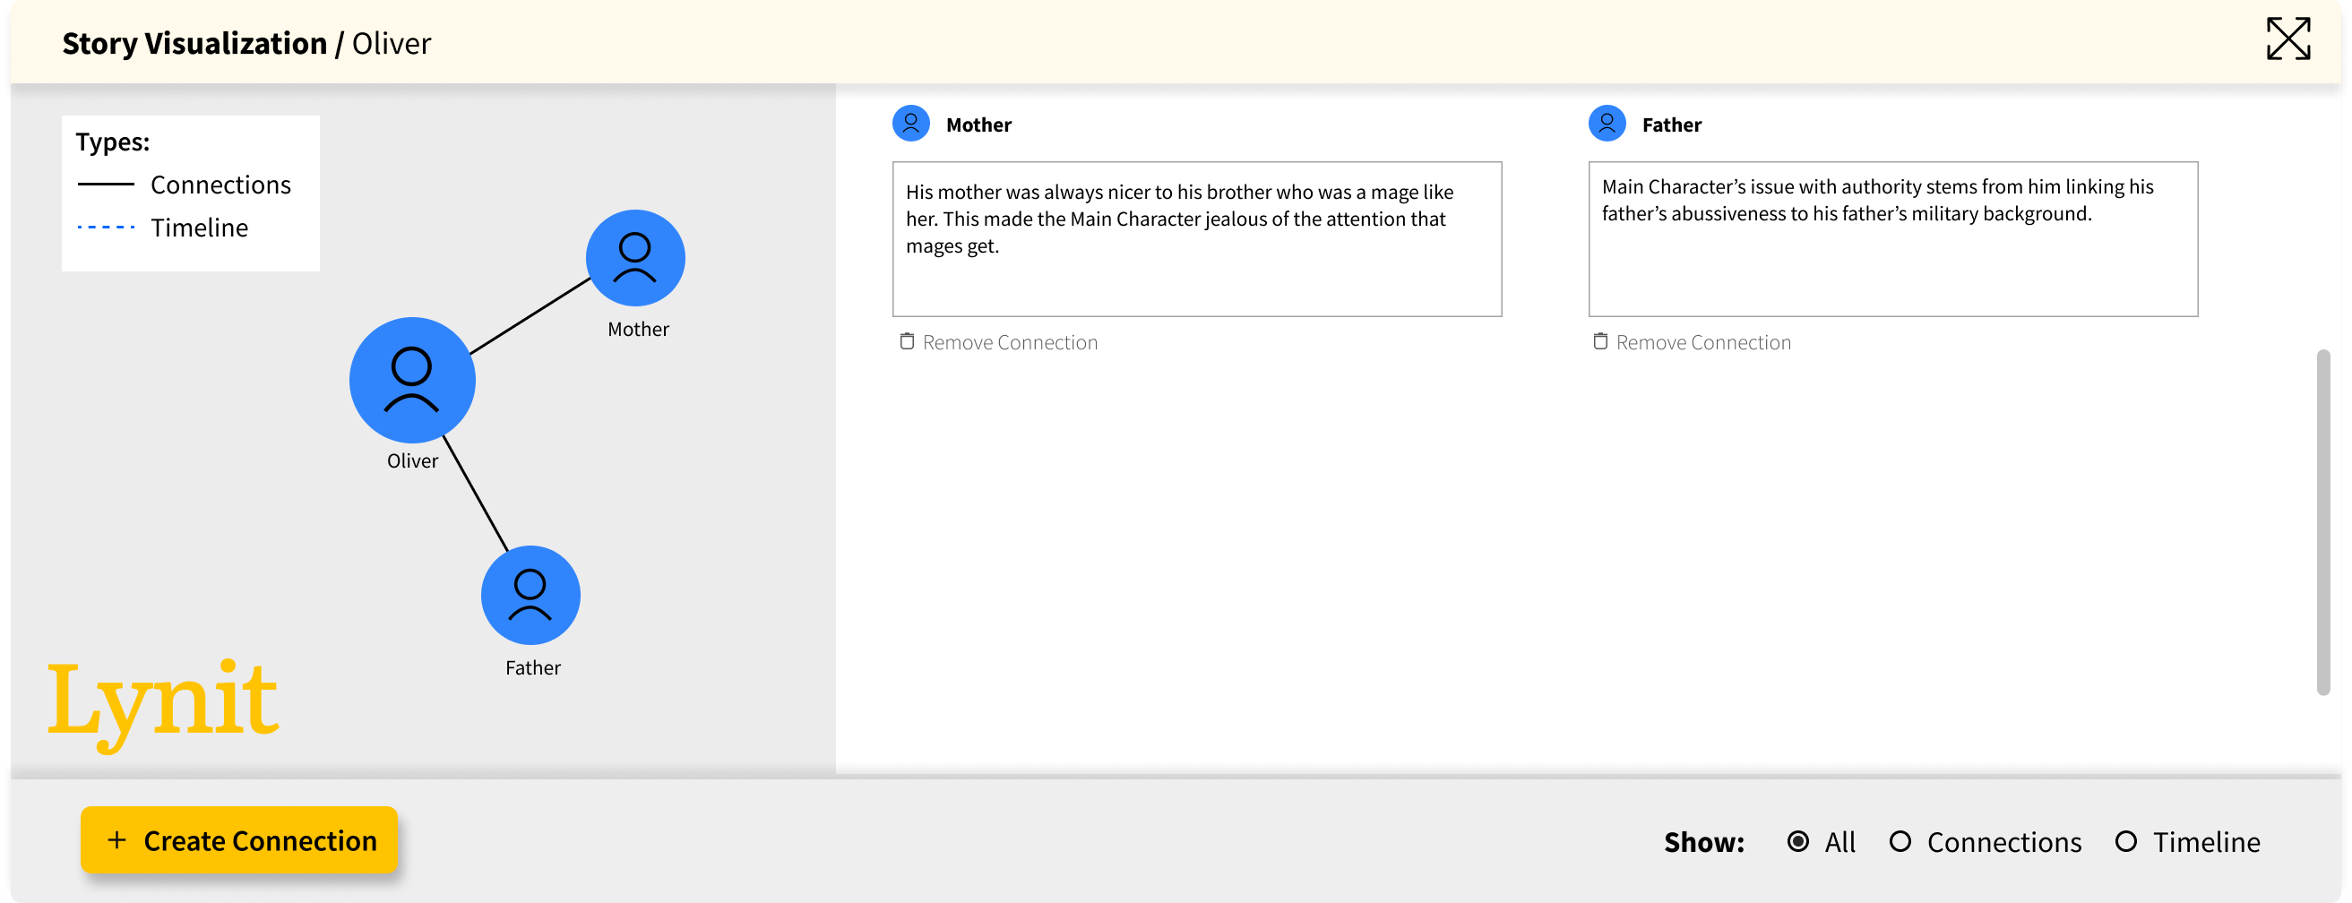Click the Show: label in footer

pos(1703,842)
